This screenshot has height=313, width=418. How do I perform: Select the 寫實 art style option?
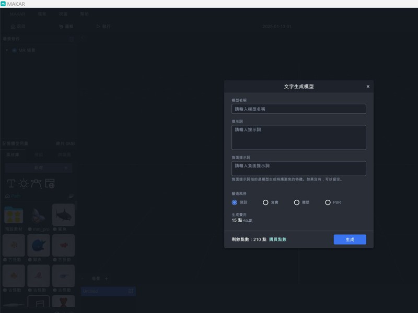point(265,202)
